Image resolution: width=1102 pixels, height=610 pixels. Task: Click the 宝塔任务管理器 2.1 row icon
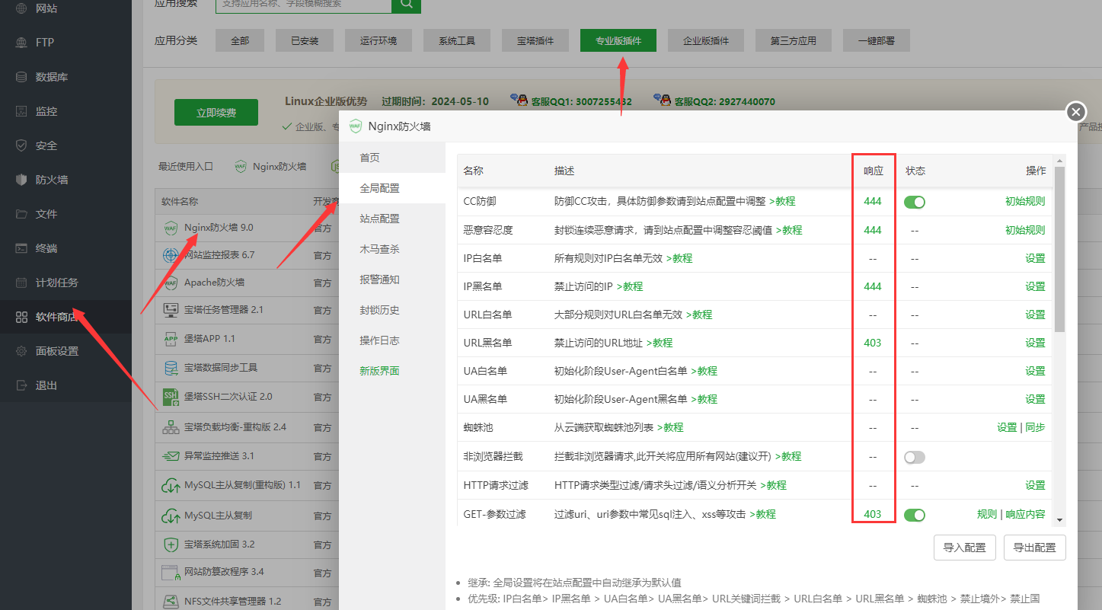(170, 310)
